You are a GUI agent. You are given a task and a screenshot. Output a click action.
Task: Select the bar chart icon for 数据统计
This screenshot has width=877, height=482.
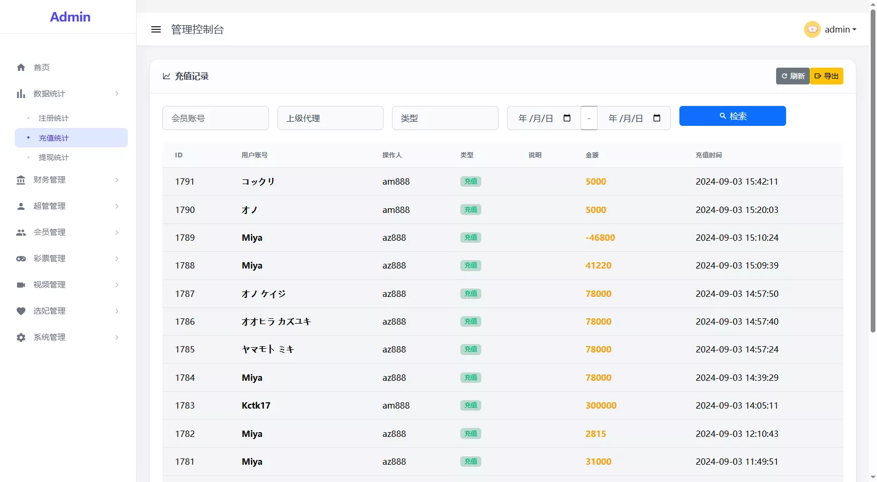21,93
